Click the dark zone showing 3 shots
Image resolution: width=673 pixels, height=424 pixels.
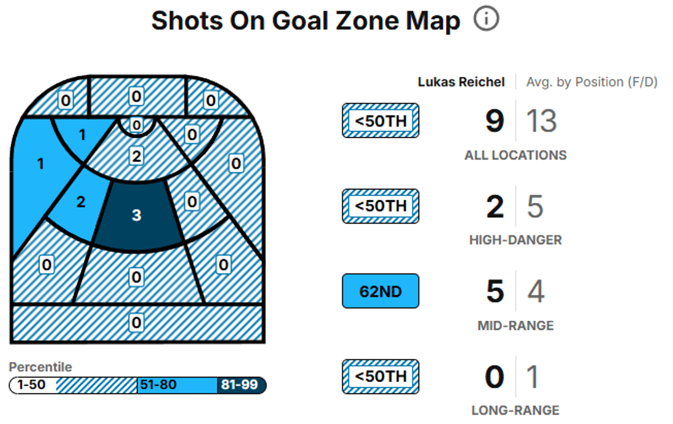click(136, 215)
